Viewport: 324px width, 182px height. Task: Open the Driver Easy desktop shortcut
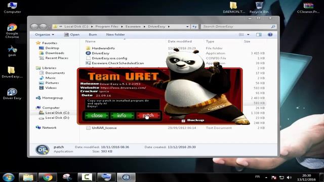click(x=12, y=94)
